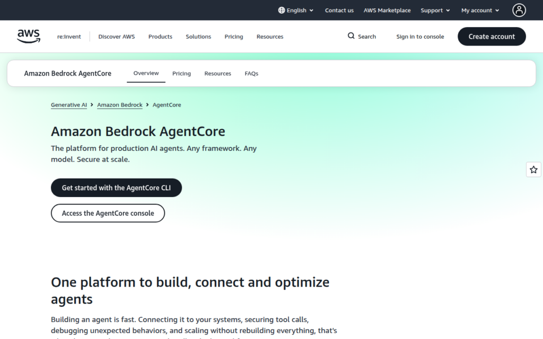Open AWS Marketplace link
543x339 pixels.
coord(387,11)
